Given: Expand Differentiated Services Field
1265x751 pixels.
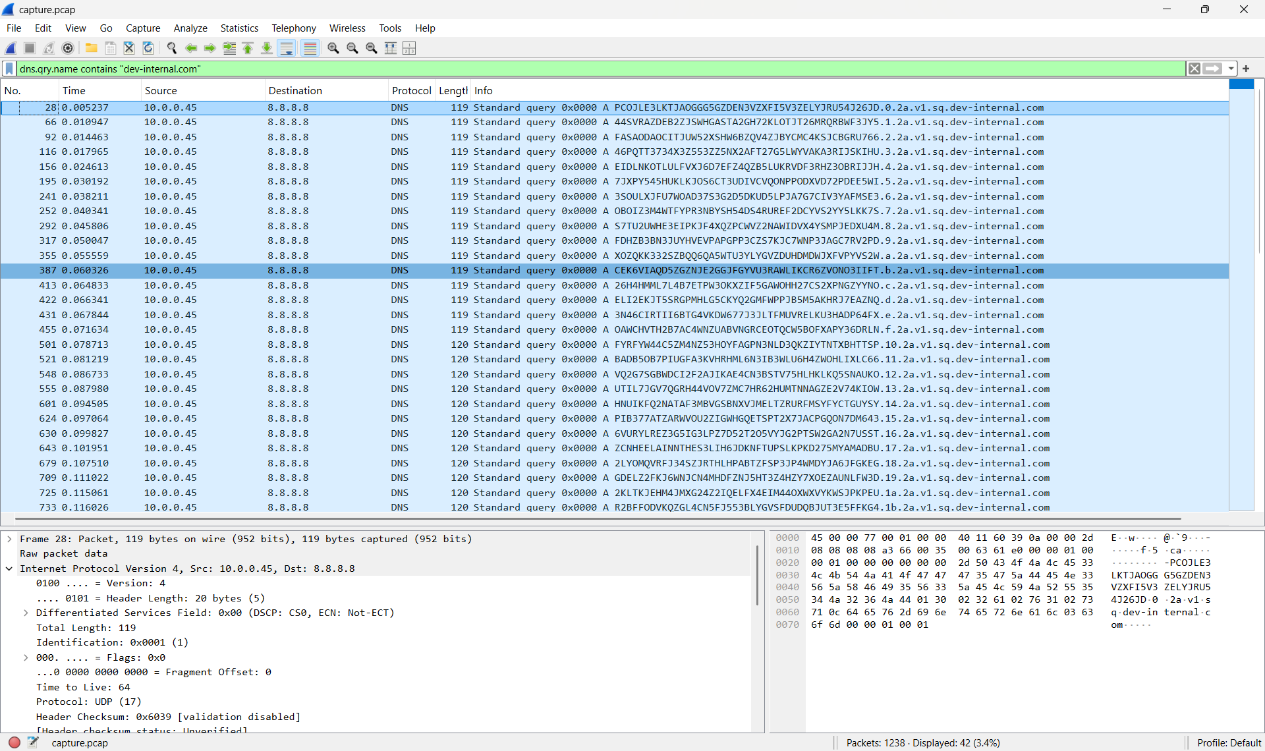Looking at the screenshot, I should click(x=26, y=613).
